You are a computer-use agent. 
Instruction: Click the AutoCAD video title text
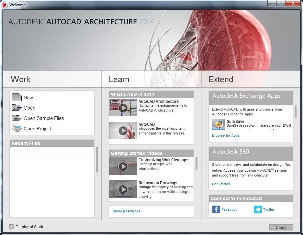pyautogui.click(x=146, y=124)
